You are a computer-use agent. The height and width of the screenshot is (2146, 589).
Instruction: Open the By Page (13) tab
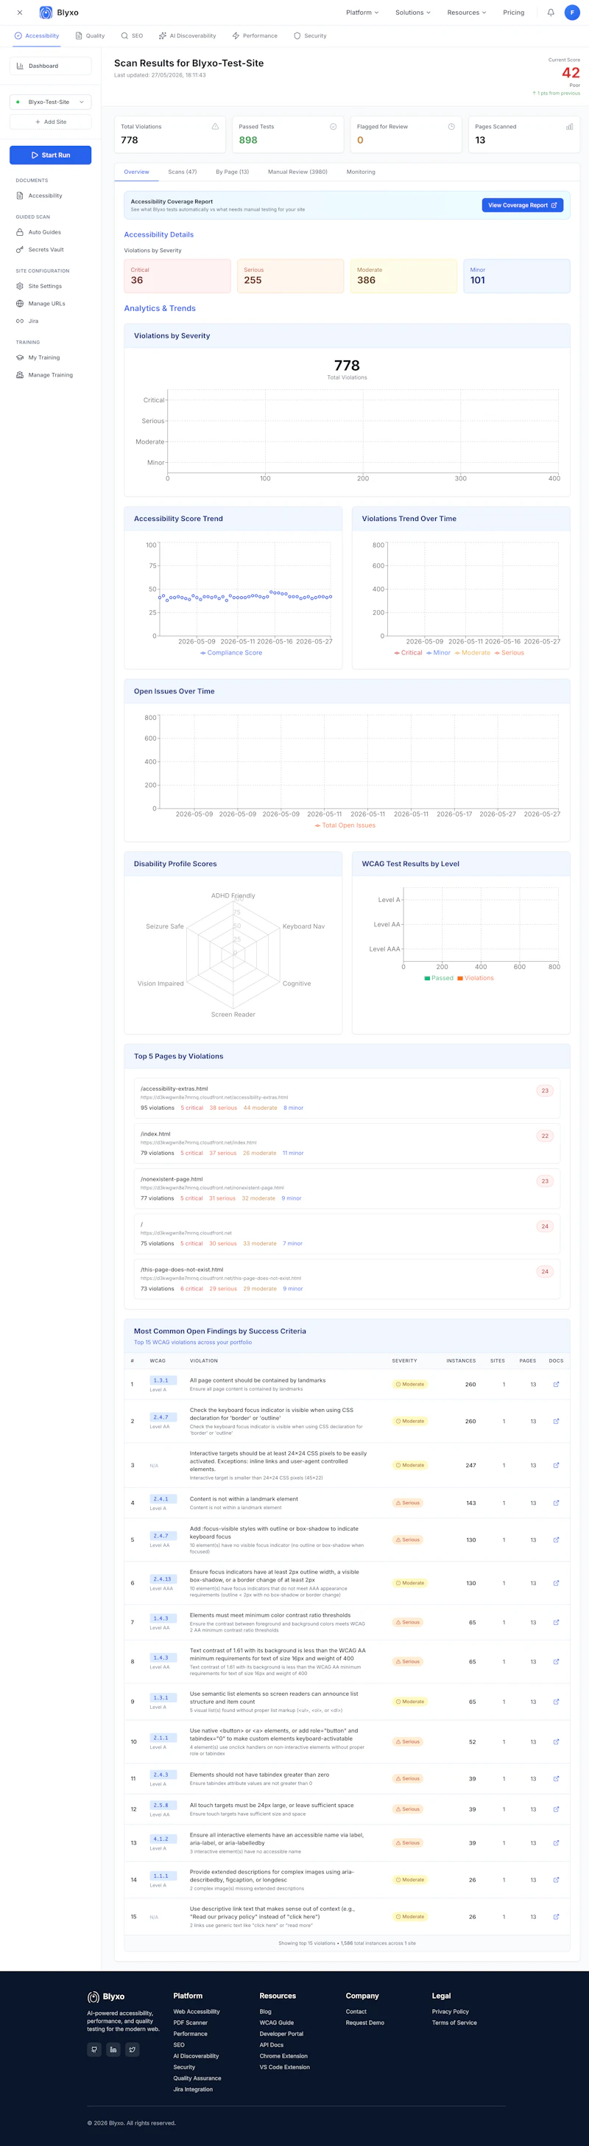[x=232, y=172]
